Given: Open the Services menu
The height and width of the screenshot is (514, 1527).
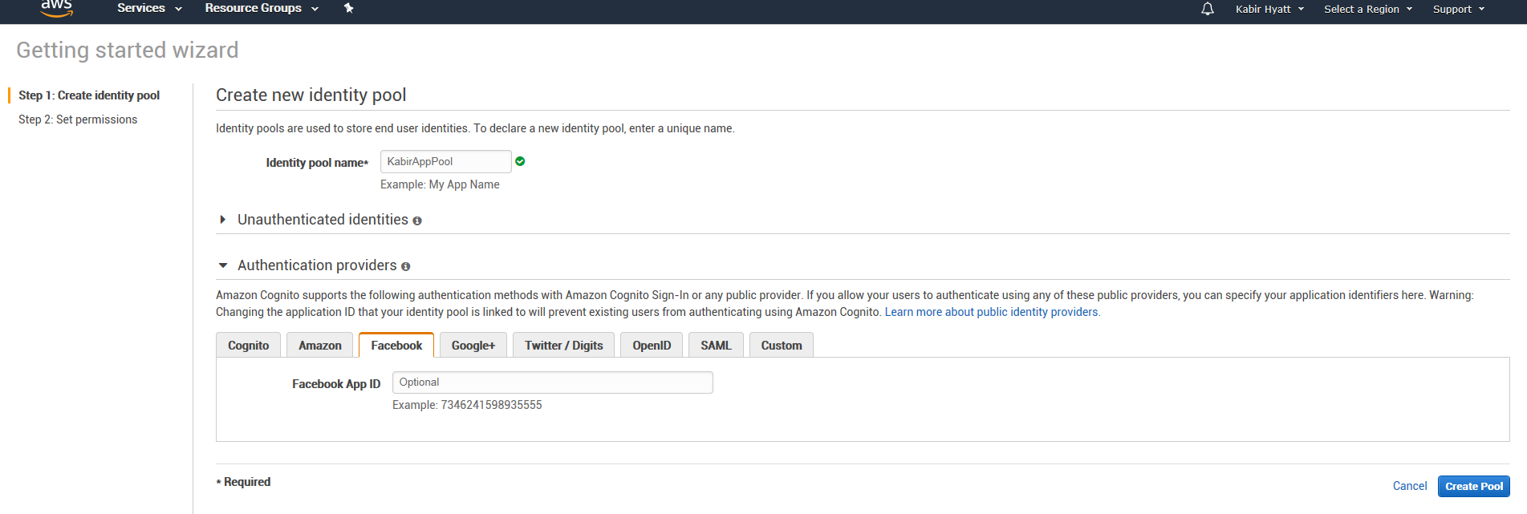Looking at the screenshot, I should [x=149, y=8].
